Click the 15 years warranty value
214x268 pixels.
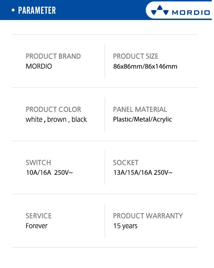coord(125,226)
